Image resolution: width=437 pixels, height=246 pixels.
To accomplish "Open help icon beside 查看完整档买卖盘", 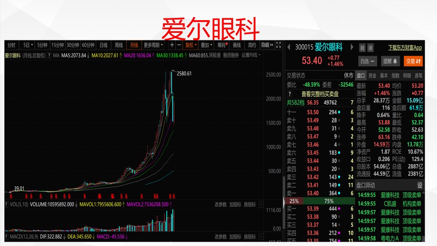I will point(290,94).
